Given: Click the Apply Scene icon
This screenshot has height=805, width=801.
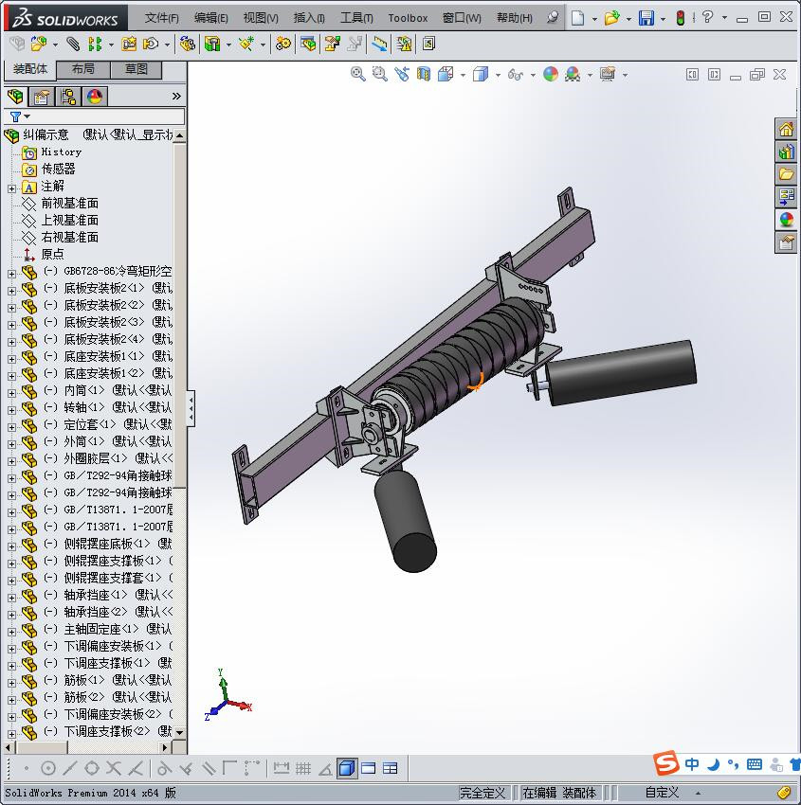Looking at the screenshot, I should [573, 75].
